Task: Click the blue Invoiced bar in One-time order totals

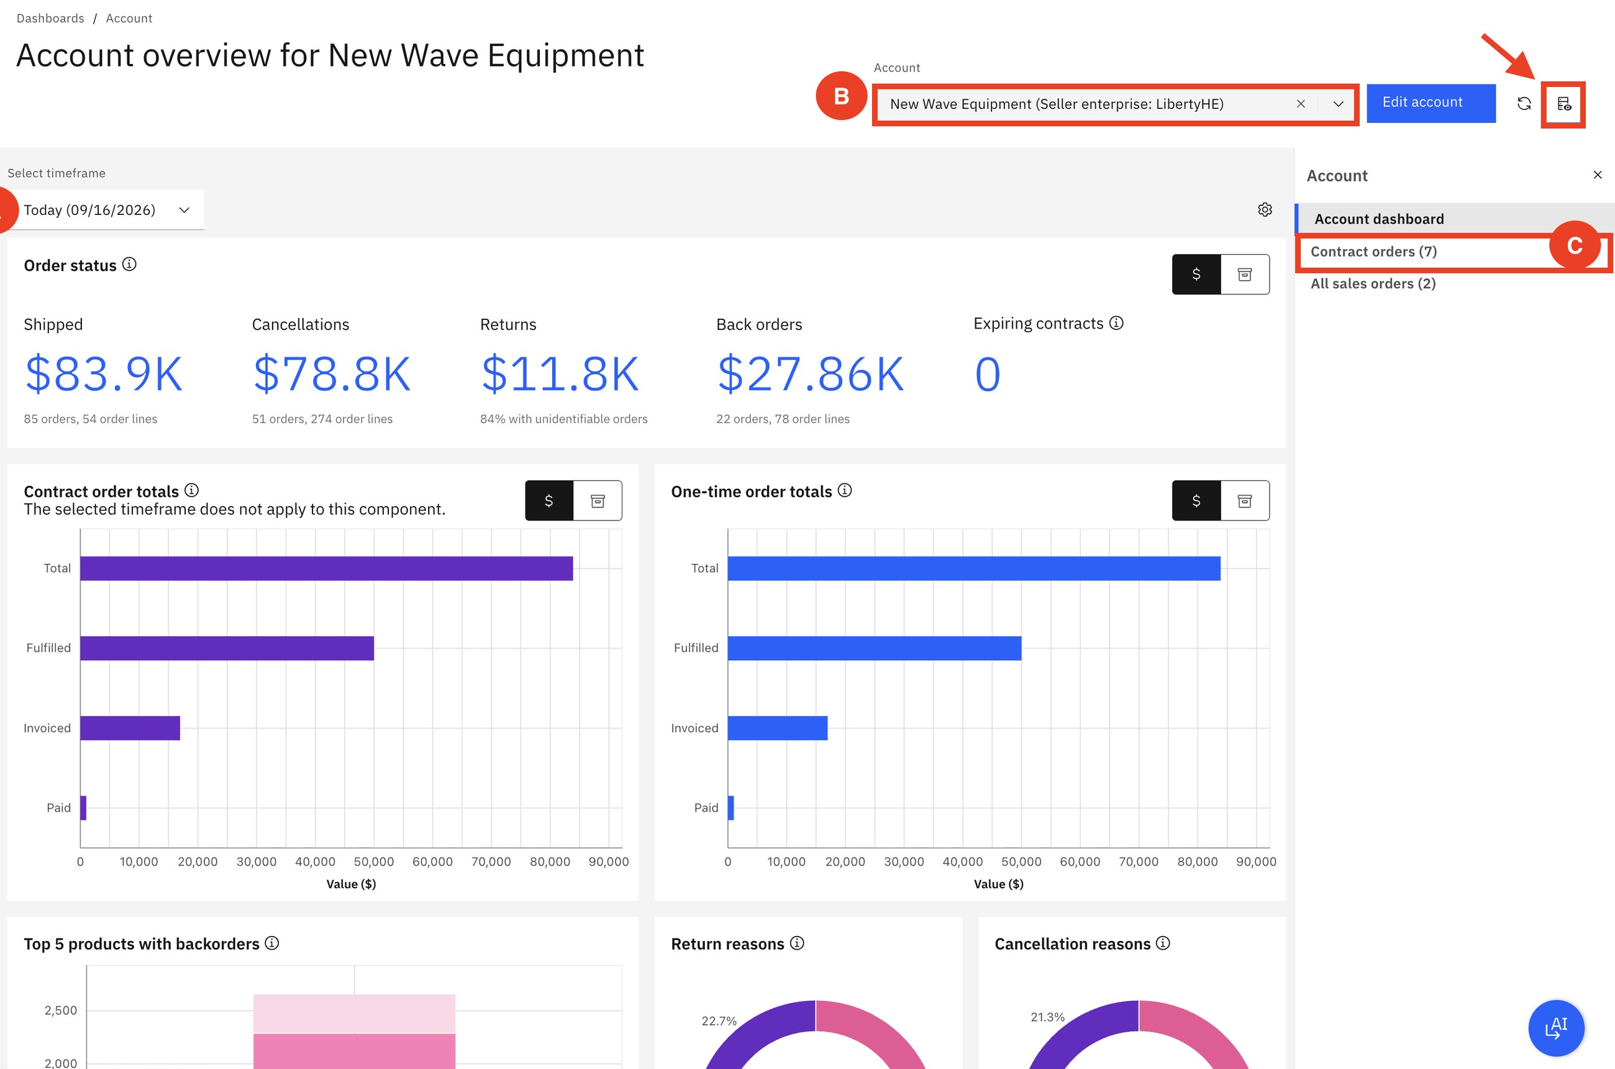Action: pyautogui.click(x=778, y=728)
